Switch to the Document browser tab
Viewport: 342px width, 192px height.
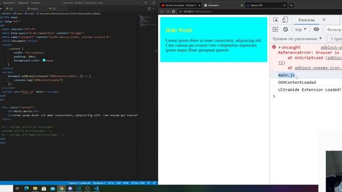[223, 5]
